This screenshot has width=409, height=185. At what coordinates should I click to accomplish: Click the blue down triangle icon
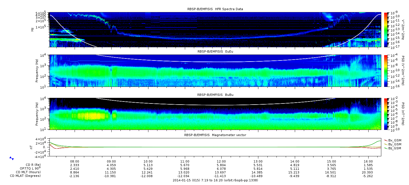coord(13,159)
